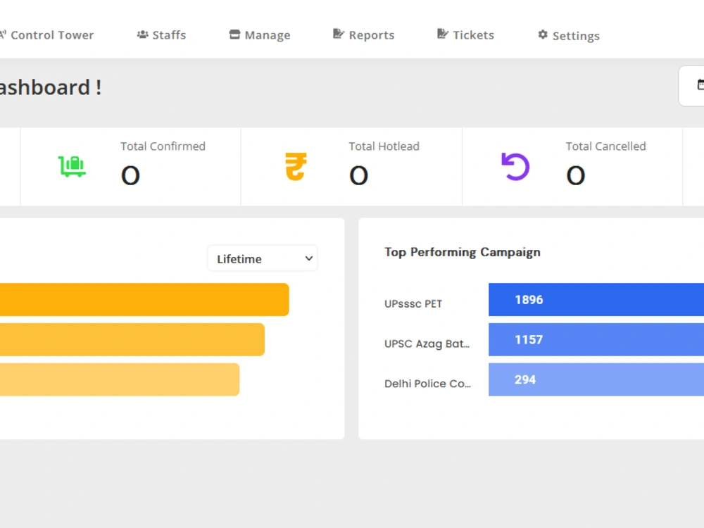Viewport: 704px width, 528px height.
Task: Click the orange rupee Hotlead icon
Action: (296, 167)
